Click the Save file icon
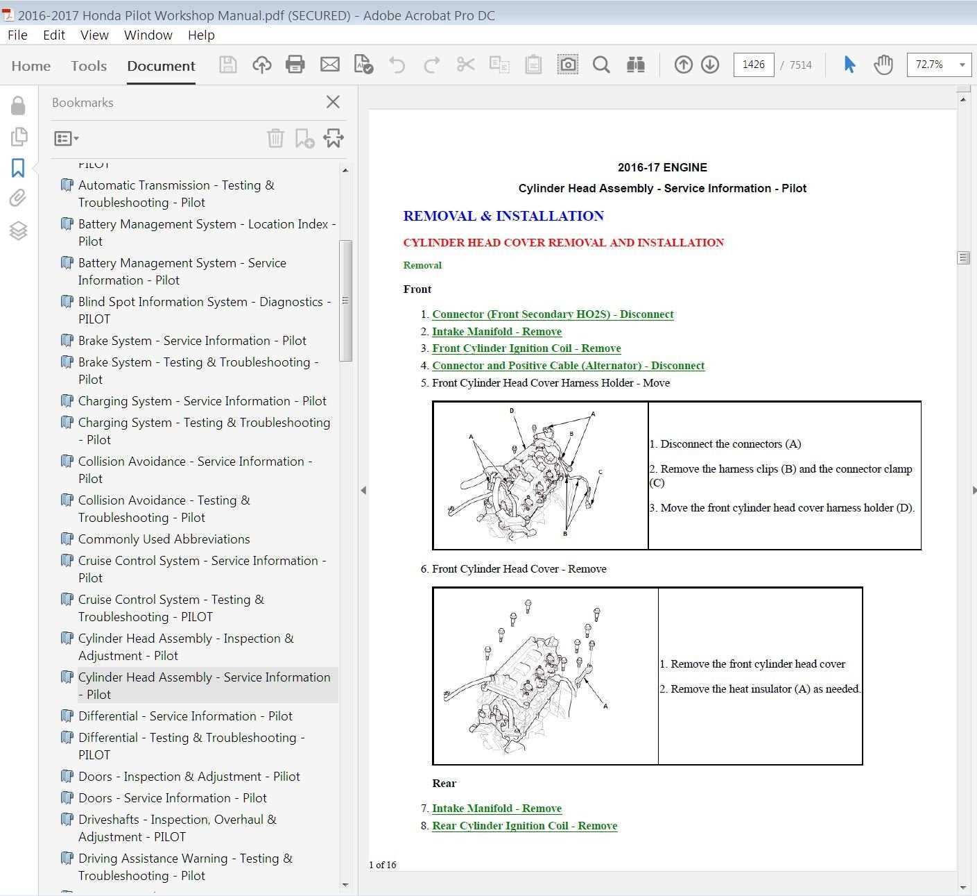Screen dimensions: 977x896 227,65
